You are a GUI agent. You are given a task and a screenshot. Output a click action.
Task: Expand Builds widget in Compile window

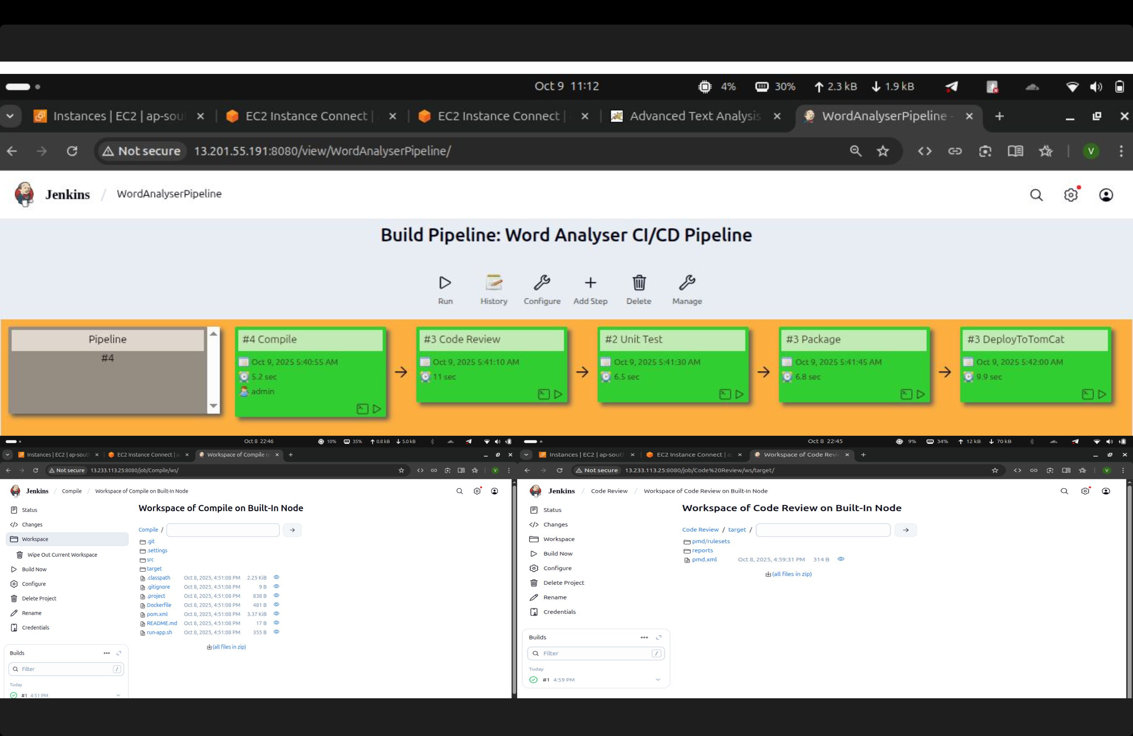[119, 653]
